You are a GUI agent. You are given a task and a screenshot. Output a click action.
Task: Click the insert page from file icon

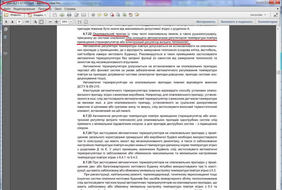pos(124,15)
